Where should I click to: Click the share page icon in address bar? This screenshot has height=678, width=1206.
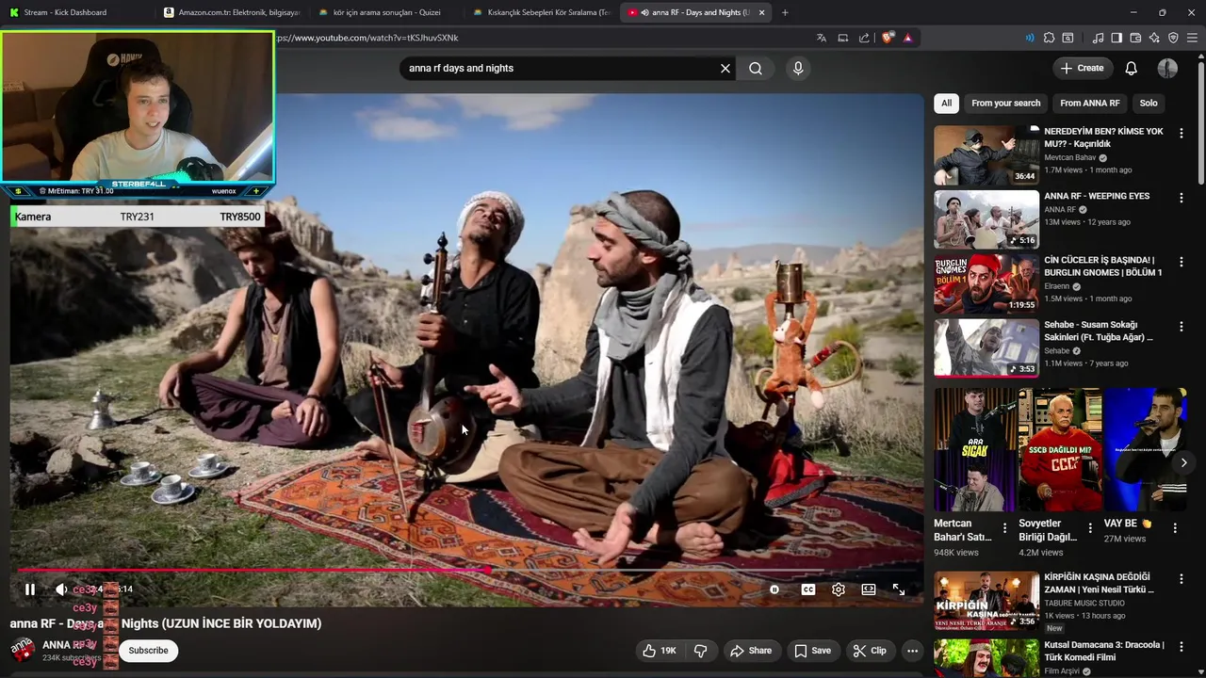864,38
